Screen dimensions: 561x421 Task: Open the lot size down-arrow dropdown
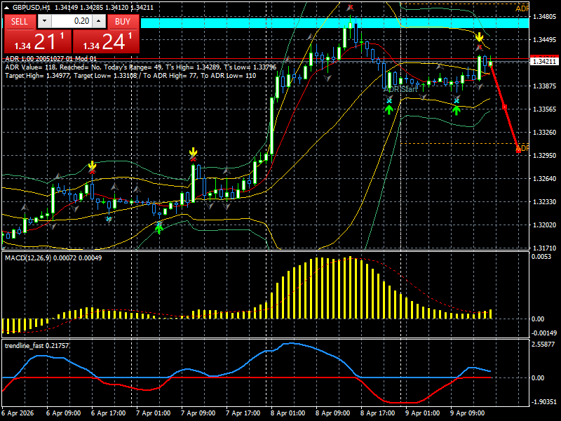44,22
